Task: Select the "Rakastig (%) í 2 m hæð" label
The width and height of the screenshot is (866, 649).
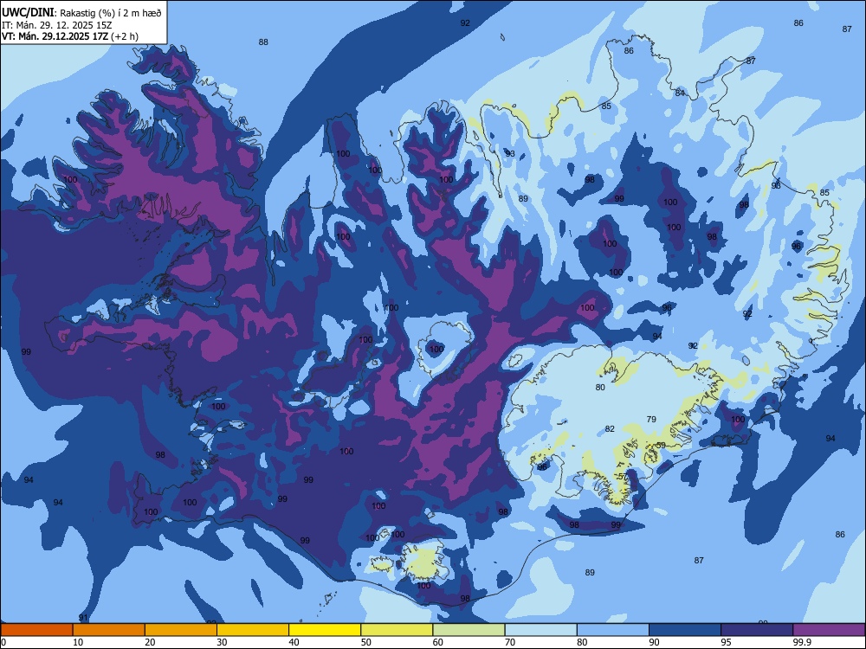Action: (x=111, y=13)
